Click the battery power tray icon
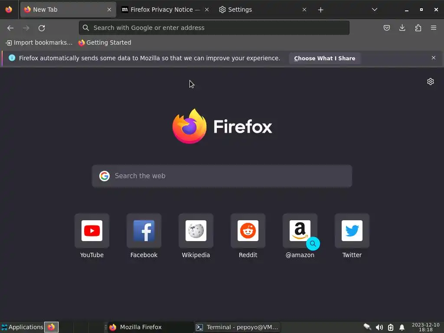 [391, 327]
